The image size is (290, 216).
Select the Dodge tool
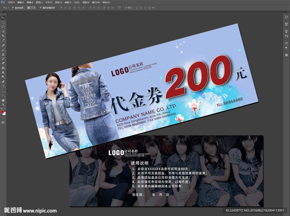(3, 77)
